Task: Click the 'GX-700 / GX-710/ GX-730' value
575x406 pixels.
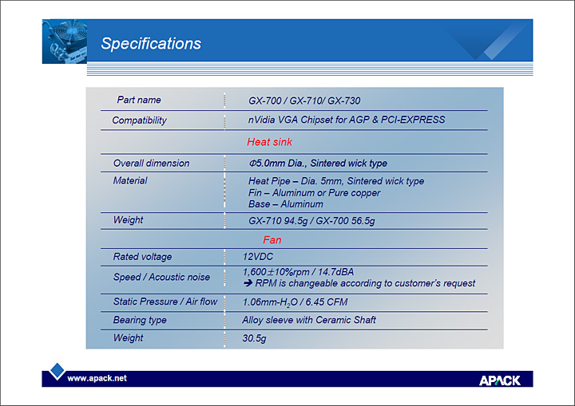Action: pyautogui.click(x=304, y=101)
